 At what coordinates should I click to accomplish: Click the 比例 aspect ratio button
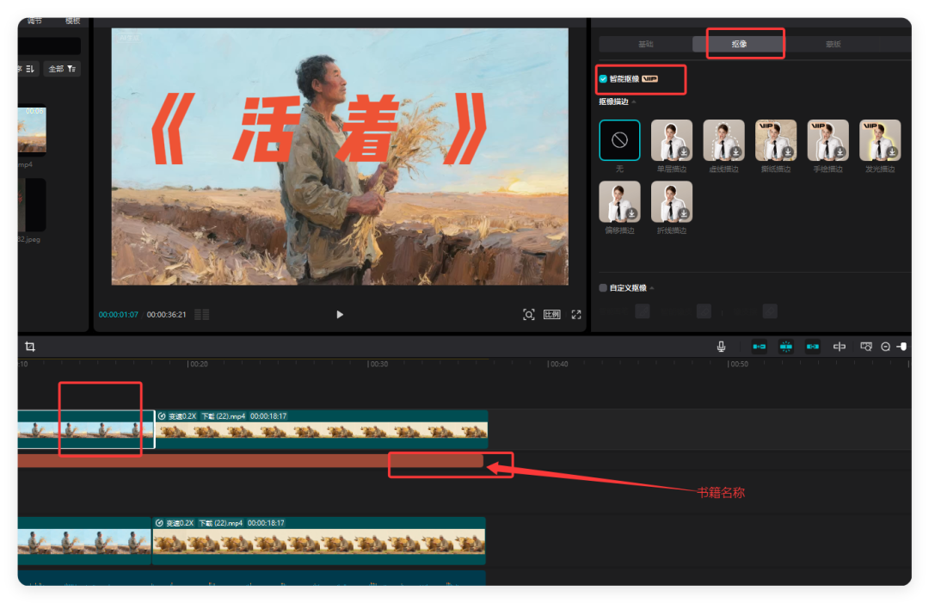pyautogui.click(x=551, y=314)
